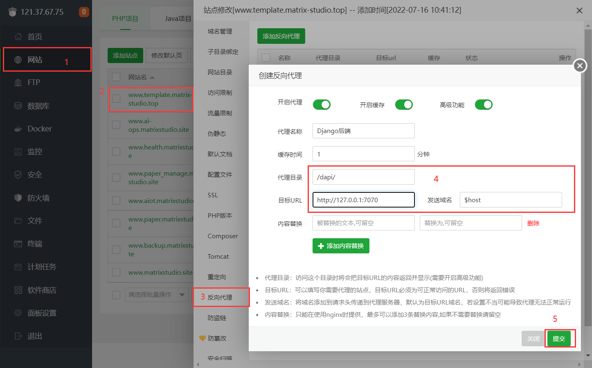Click the 代理名称 field containing Django后端
Screen dimensions: 592x368
[x=364, y=131]
